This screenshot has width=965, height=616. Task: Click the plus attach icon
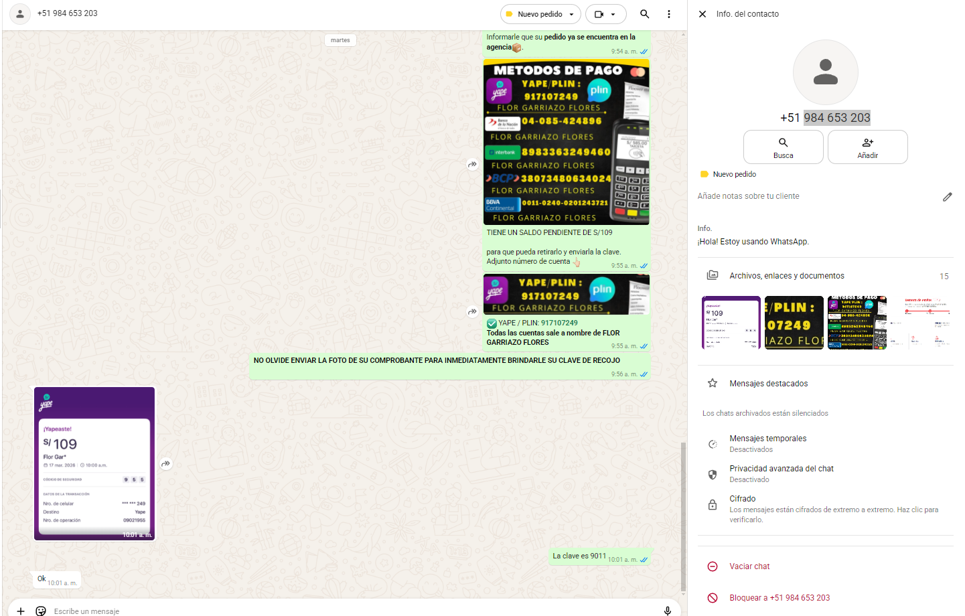(x=21, y=611)
